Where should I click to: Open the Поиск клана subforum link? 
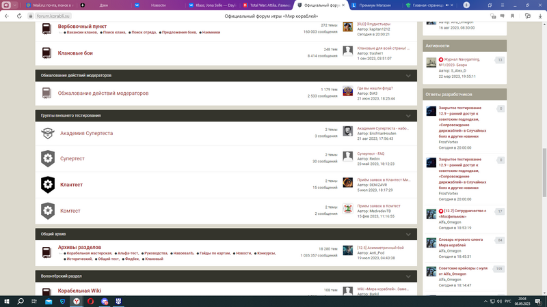pyautogui.click(x=114, y=32)
